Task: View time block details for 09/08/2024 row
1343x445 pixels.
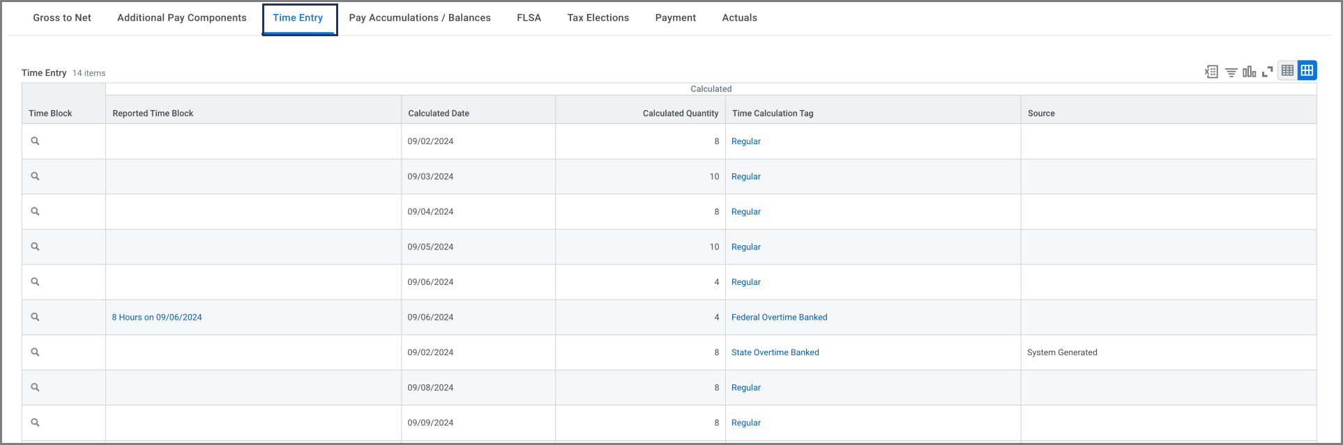Action: coord(35,388)
